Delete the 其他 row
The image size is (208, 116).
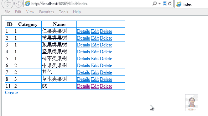106,72
